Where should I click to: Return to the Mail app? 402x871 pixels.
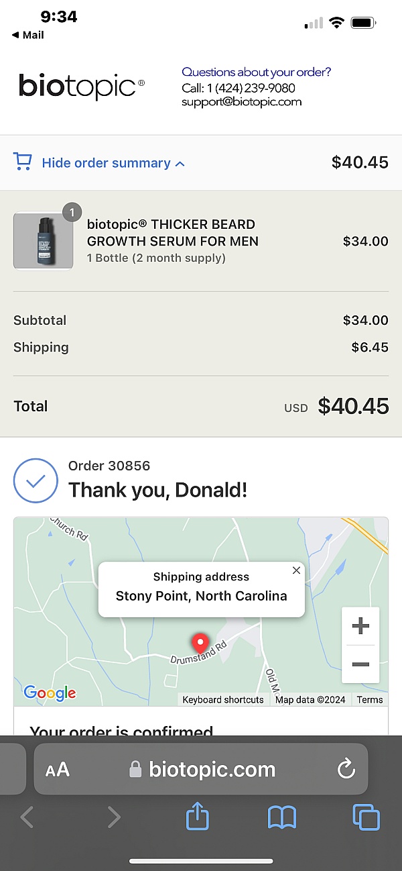(27, 35)
